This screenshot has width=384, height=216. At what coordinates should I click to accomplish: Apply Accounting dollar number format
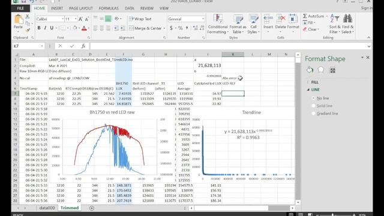pyautogui.click(x=171, y=28)
